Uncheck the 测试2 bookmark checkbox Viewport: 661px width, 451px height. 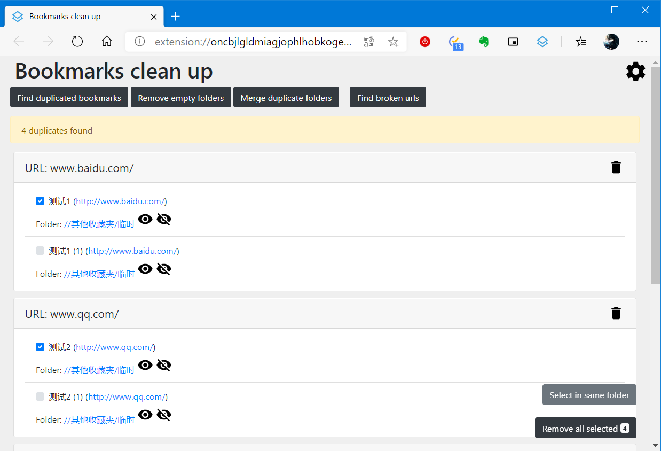40,347
